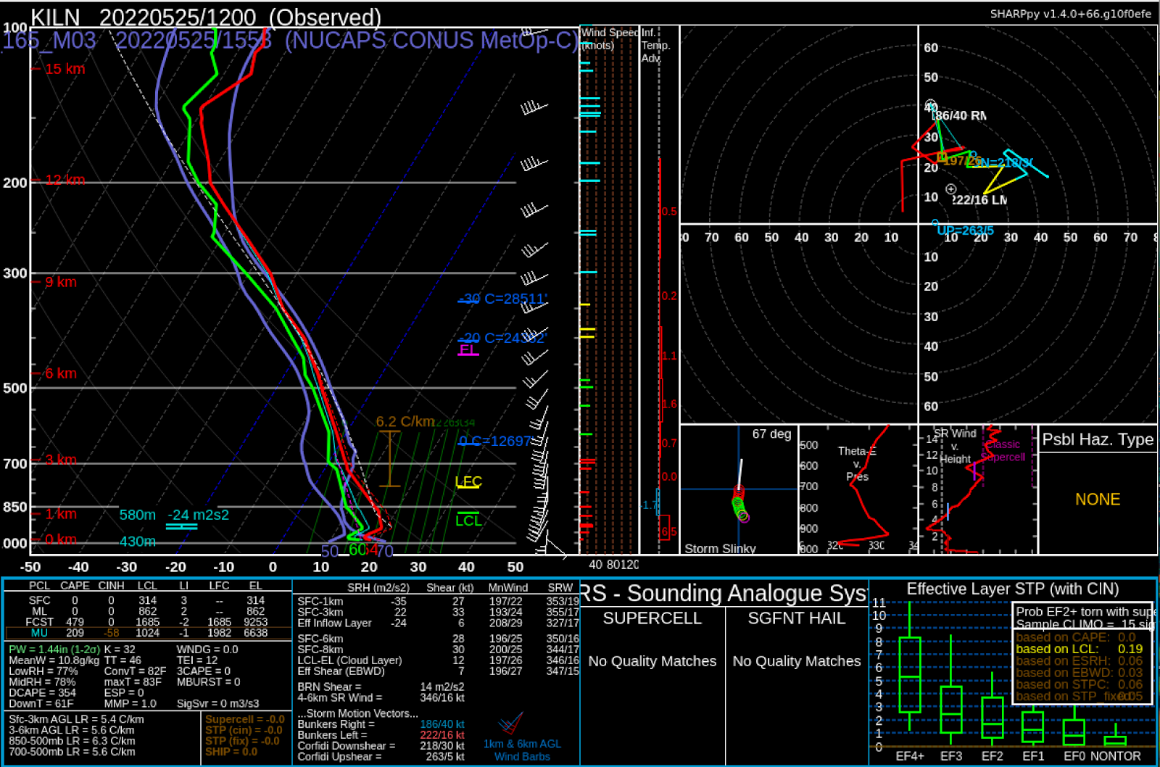Click the 430m effective layer base label
This screenshot has height=767, width=1160.
(138, 542)
